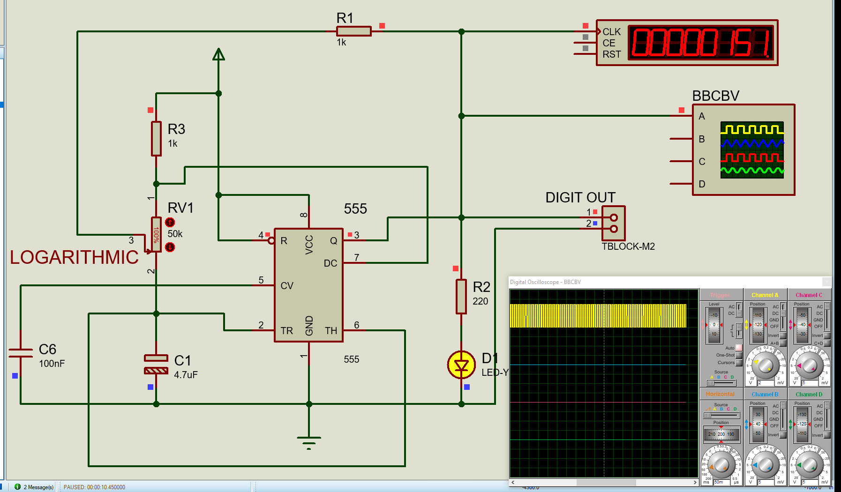This screenshot has height=492, width=841.
Task: Click the PAUSED simulation time text
Action: (x=94, y=487)
